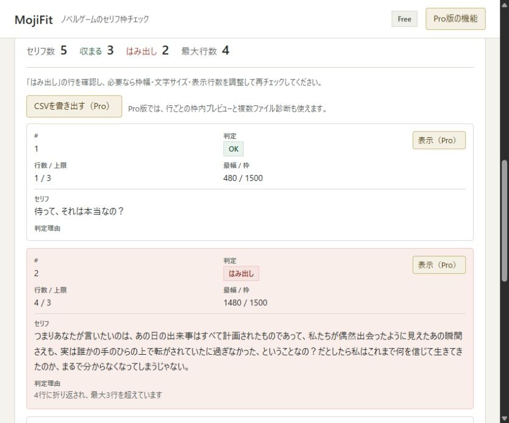509x423 pixels.
Task: Click the vertical scrollbar thumb
Action: (x=504, y=221)
